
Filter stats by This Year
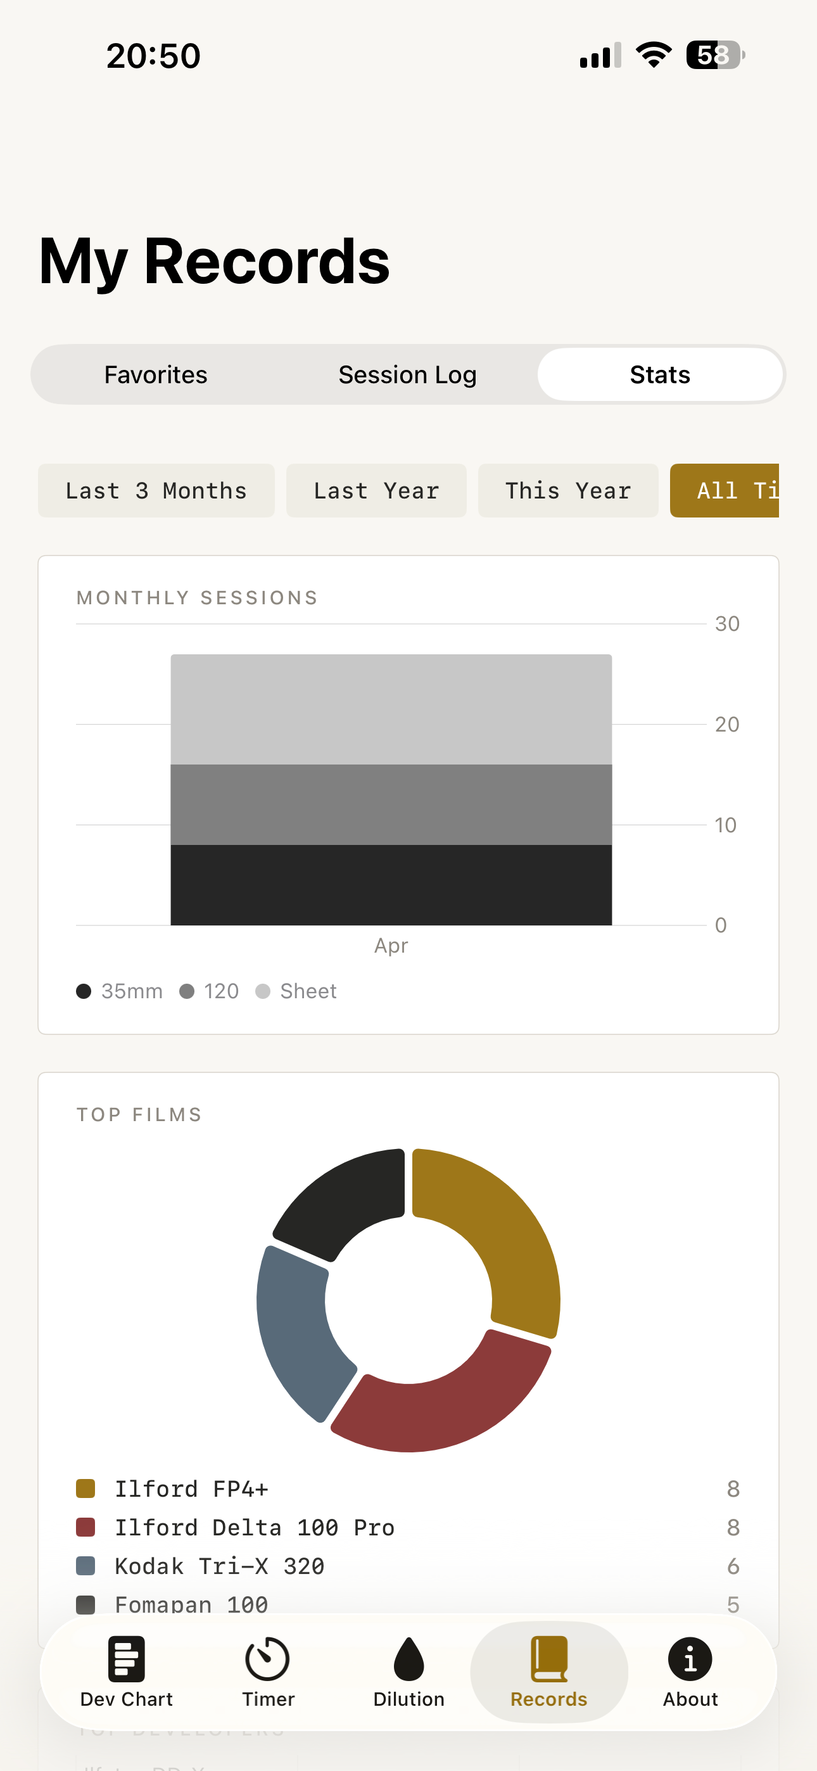(568, 491)
